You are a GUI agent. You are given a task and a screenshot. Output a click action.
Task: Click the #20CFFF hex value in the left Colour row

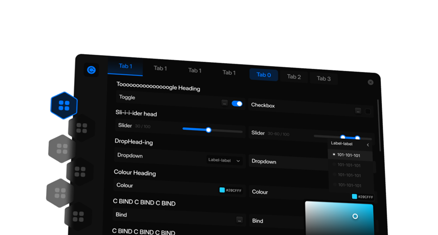click(x=233, y=190)
